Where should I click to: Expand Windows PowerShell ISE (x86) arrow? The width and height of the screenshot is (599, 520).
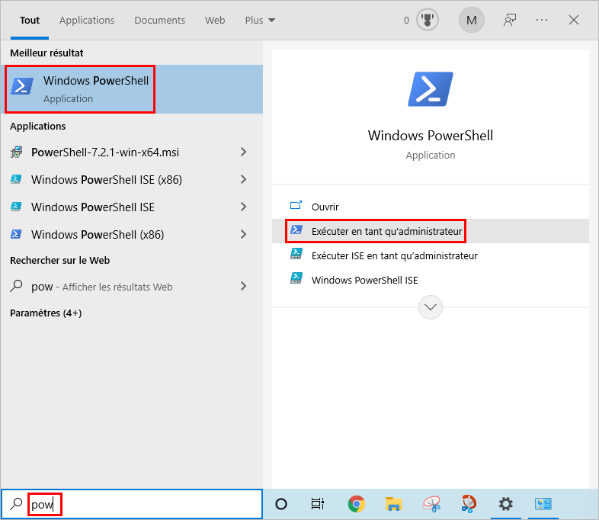click(244, 179)
